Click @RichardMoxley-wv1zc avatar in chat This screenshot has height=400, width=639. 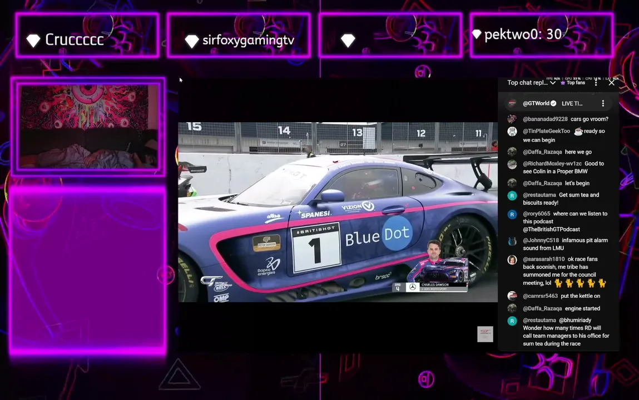pyautogui.click(x=512, y=164)
